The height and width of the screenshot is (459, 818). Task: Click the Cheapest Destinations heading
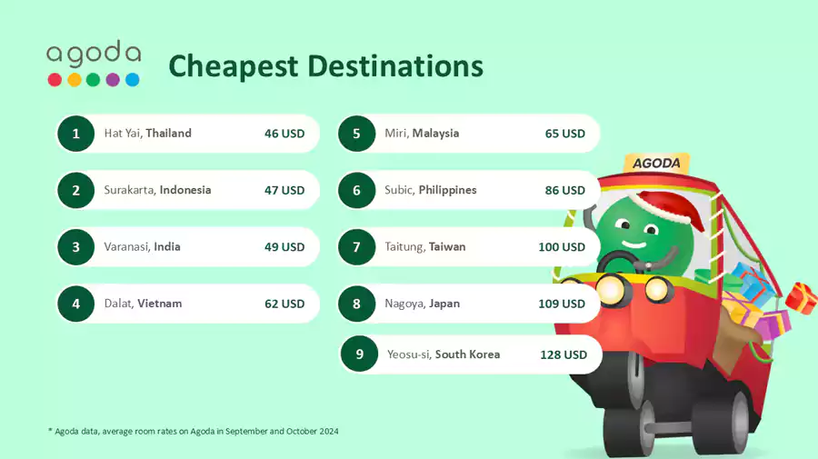click(325, 65)
